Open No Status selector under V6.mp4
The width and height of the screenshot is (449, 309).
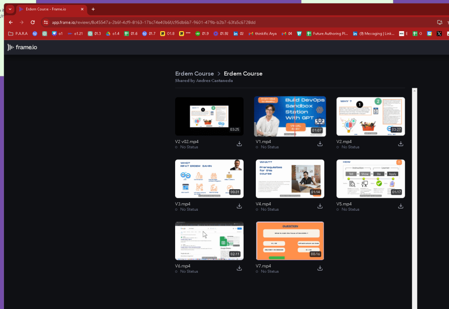tap(187, 272)
